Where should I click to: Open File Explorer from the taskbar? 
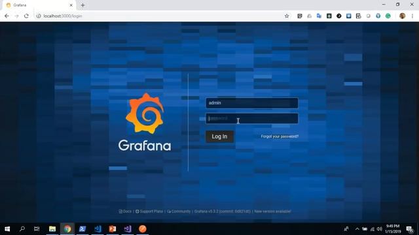(52, 229)
